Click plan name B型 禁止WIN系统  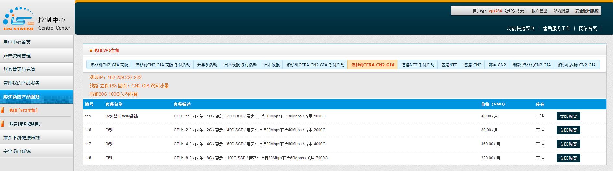[x=122, y=116]
